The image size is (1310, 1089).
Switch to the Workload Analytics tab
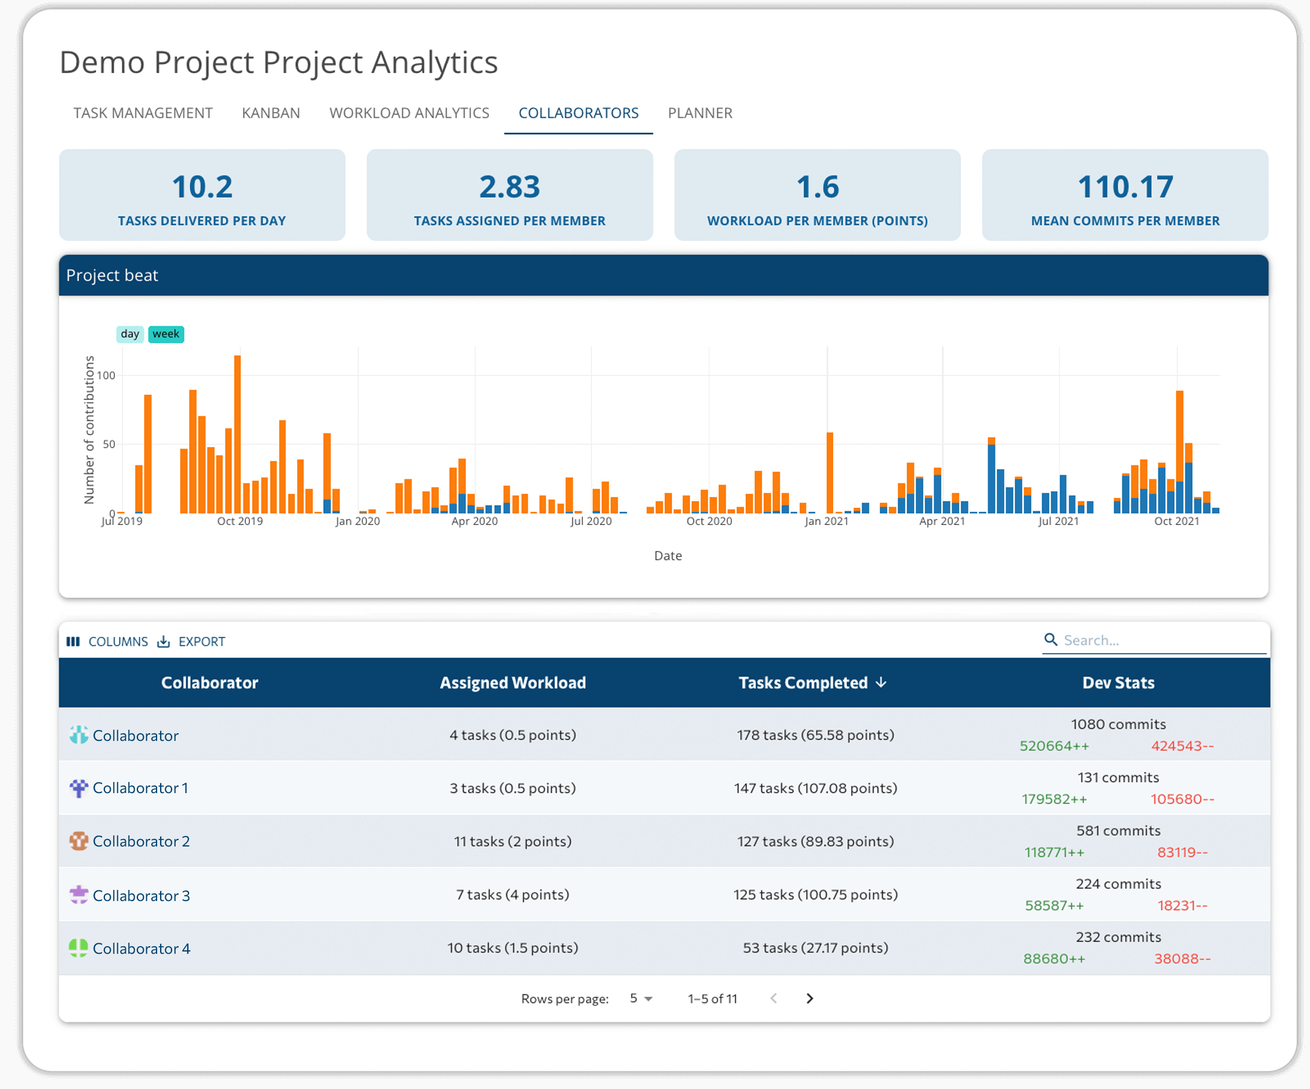pyautogui.click(x=409, y=113)
